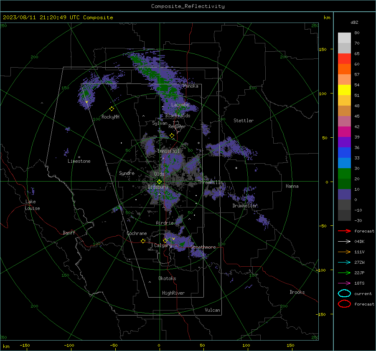Click the Lake Louise label
This screenshot has height=351, width=376.
point(32,205)
